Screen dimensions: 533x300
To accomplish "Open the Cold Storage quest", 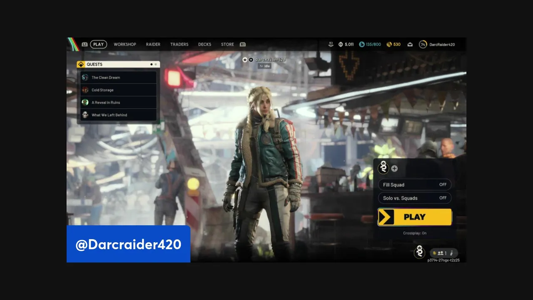I will pos(118,90).
